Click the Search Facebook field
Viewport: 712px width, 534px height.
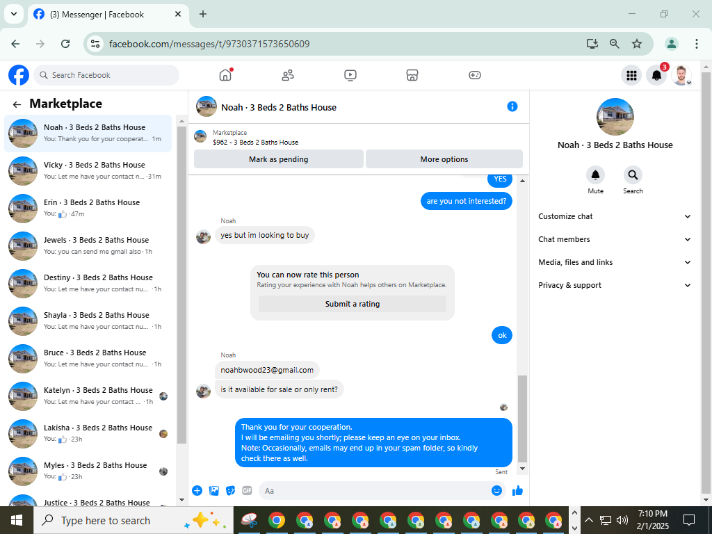click(x=106, y=75)
